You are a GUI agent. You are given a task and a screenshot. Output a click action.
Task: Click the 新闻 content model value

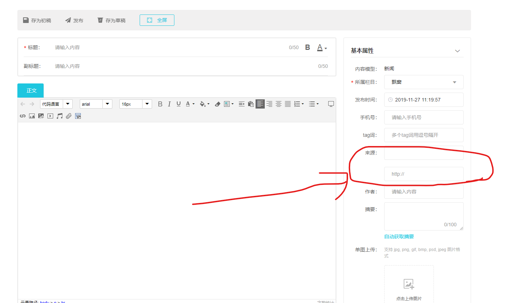pos(389,69)
